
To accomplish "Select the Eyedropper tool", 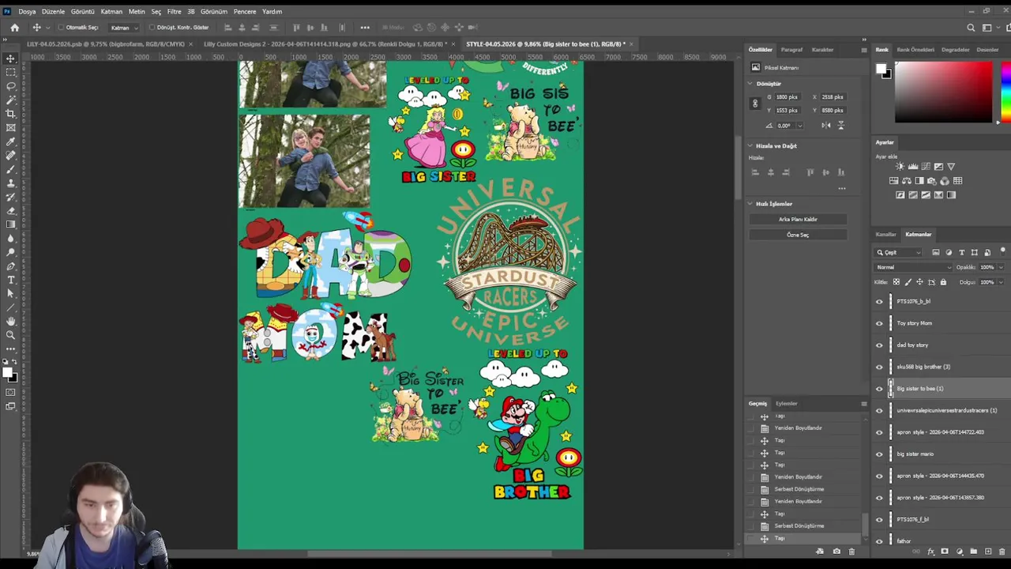I will pyautogui.click(x=11, y=141).
